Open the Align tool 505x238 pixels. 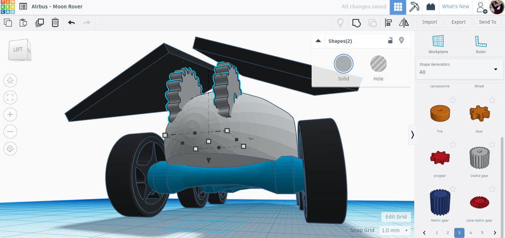(x=388, y=23)
